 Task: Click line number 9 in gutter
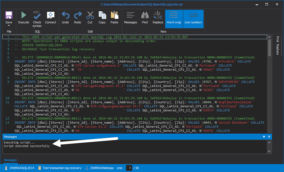point(8,82)
